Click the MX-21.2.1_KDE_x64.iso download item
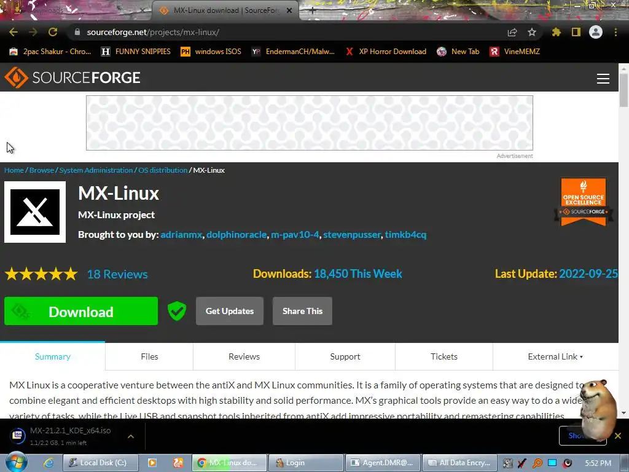 (x=71, y=436)
